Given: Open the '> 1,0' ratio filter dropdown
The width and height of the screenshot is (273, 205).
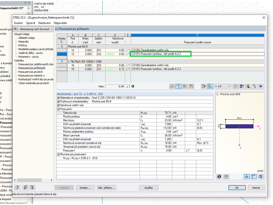Looking at the screenshot, I should point(223,86).
